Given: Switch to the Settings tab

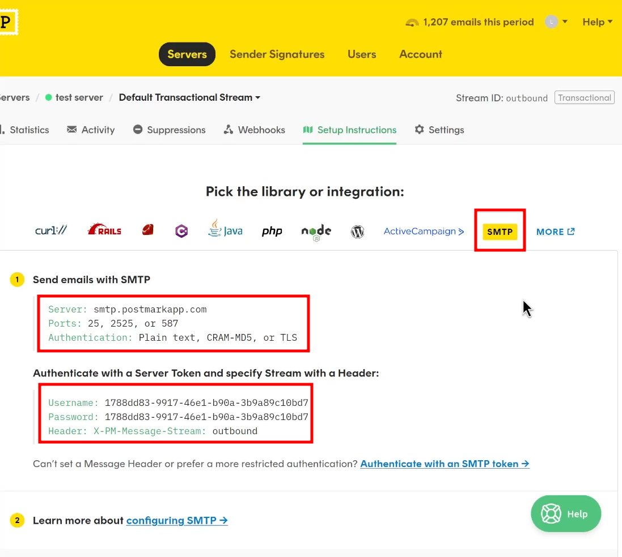Looking at the screenshot, I should (x=439, y=130).
